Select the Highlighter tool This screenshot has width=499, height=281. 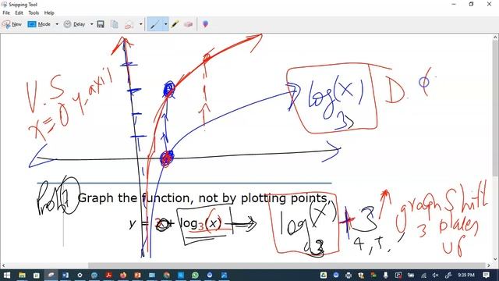[175, 24]
